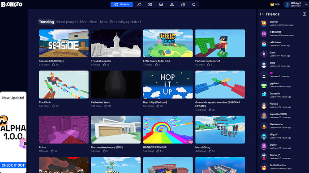Click arda's avatar in Friends

264,64
